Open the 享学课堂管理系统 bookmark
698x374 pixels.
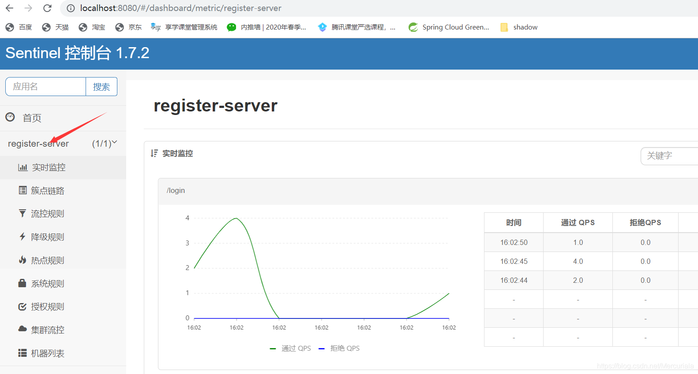[184, 27]
